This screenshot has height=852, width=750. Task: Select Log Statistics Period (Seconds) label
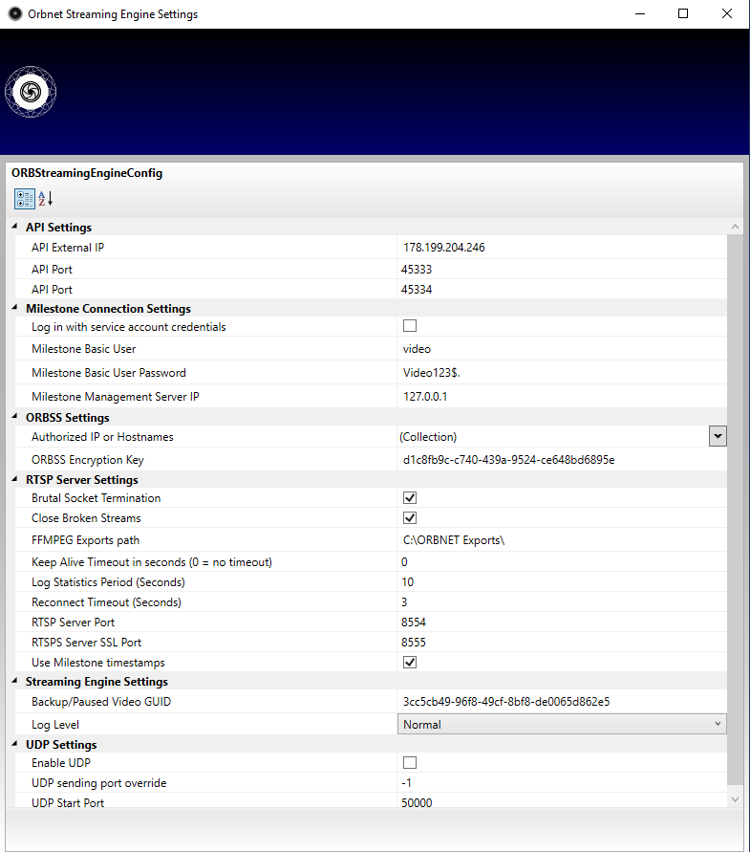[108, 582]
